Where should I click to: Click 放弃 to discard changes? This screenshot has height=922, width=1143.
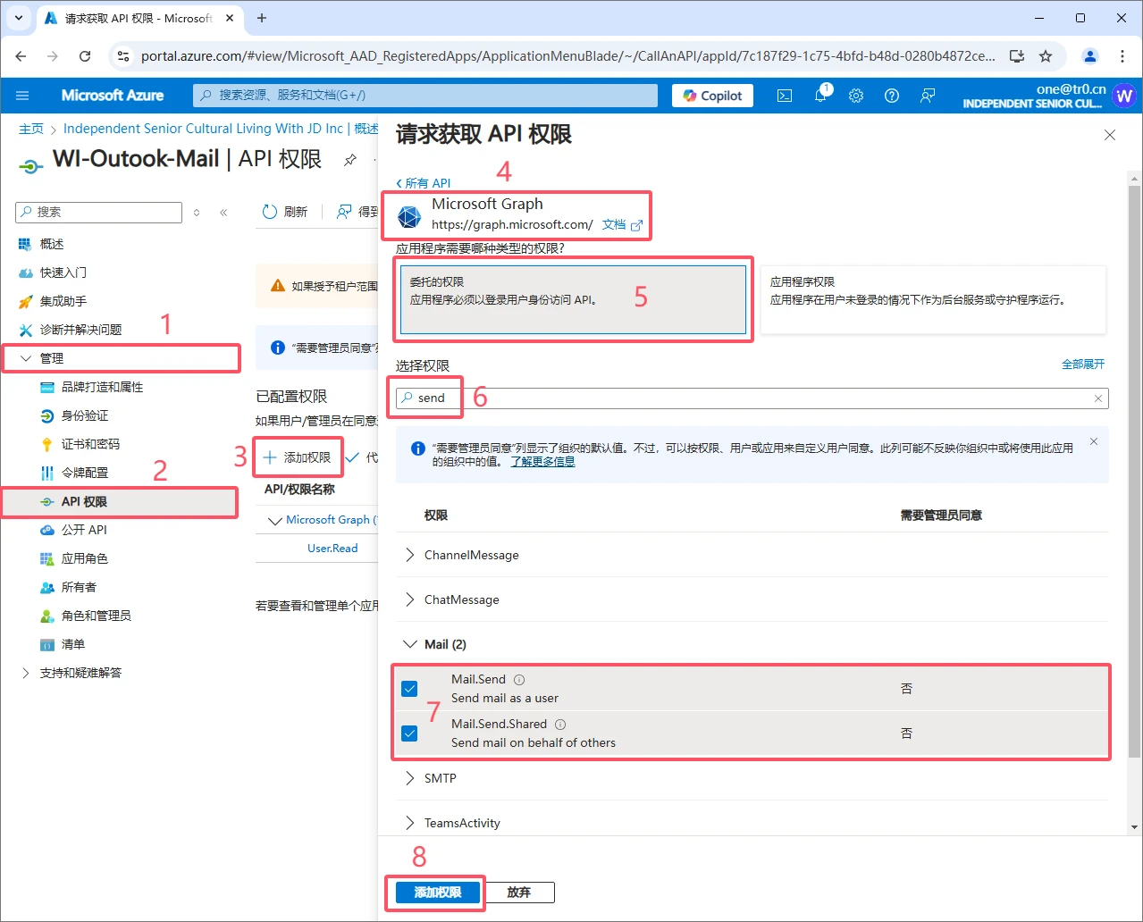[x=518, y=893]
